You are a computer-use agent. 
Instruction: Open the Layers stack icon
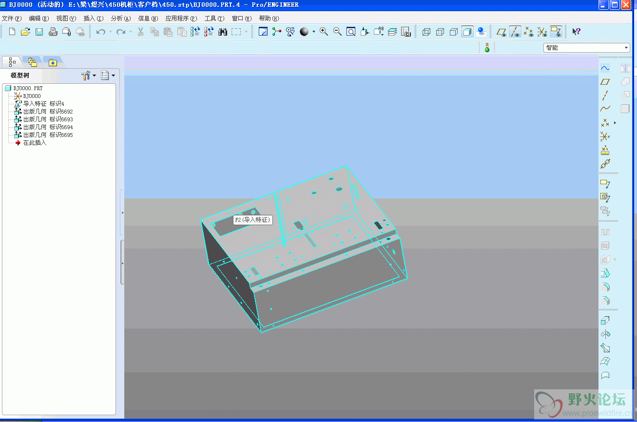click(x=392, y=32)
